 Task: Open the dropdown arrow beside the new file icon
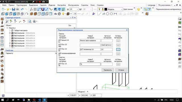5,9
